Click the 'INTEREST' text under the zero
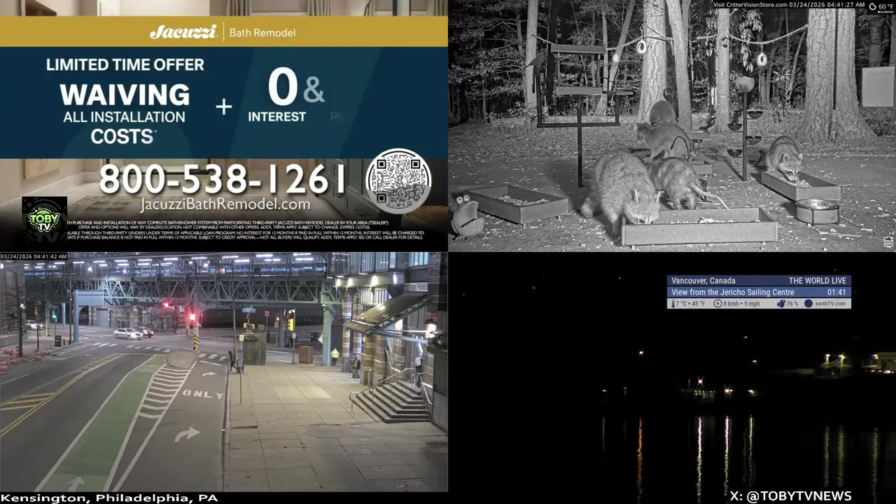Viewport: 896px width, 504px height. 277,117
